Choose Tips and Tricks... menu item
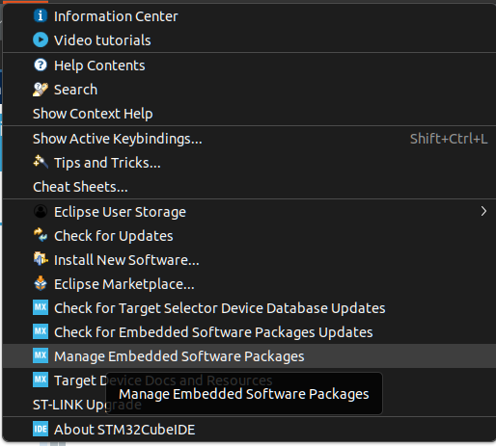 [x=249, y=163]
